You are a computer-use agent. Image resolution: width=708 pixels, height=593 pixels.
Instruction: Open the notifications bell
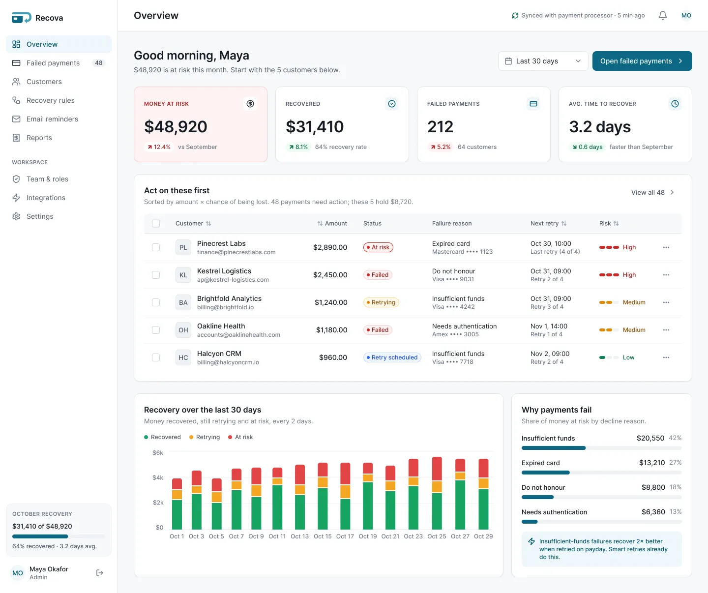[x=663, y=16]
